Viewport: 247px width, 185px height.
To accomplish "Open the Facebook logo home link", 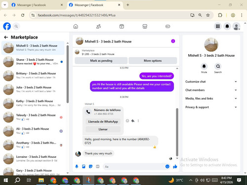I will [7, 26].
